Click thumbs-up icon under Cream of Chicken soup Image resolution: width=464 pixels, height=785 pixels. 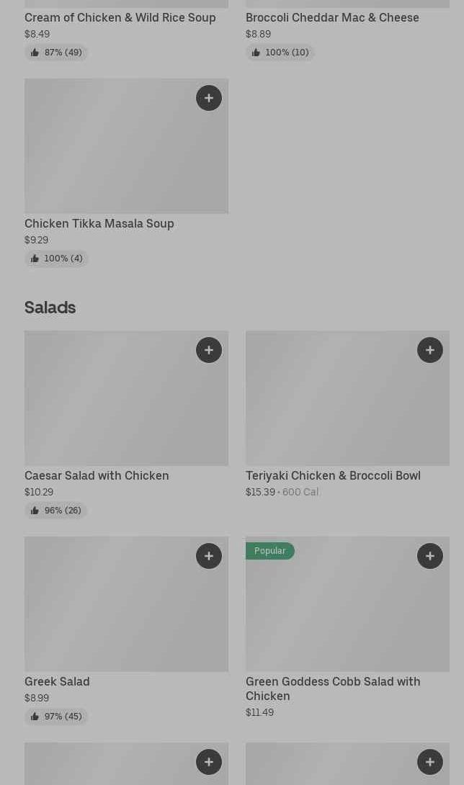[35, 53]
